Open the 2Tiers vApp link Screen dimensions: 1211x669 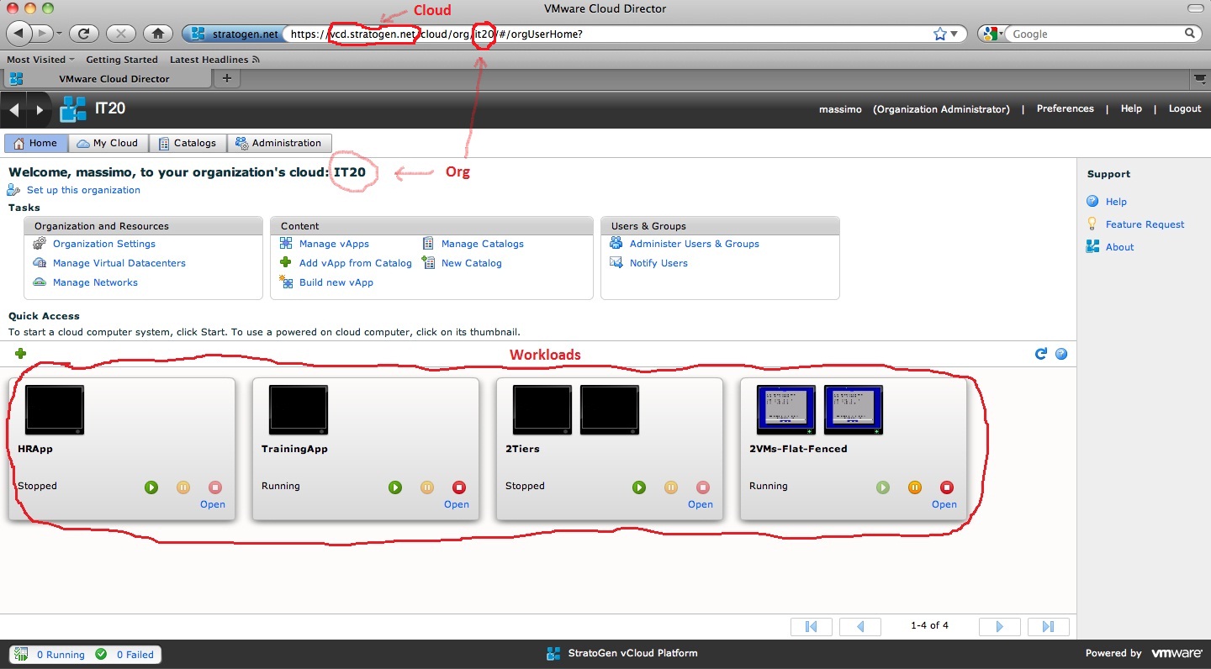pyautogui.click(x=701, y=504)
